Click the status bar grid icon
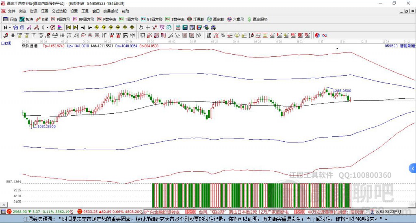Image resolution: width=416 pixels, height=223 pixels. 3,212
